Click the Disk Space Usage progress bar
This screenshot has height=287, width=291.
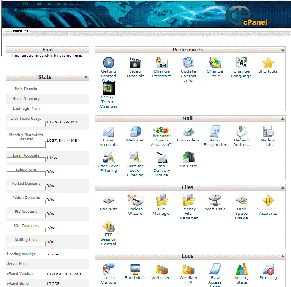(26, 124)
